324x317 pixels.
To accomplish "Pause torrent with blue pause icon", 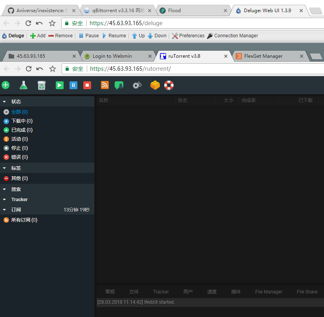I will (x=73, y=85).
